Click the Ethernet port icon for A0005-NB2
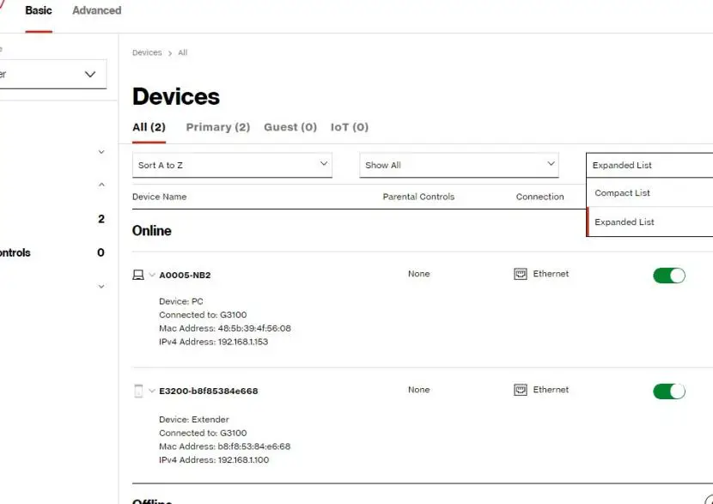This screenshot has width=713, height=504. (521, 273)
